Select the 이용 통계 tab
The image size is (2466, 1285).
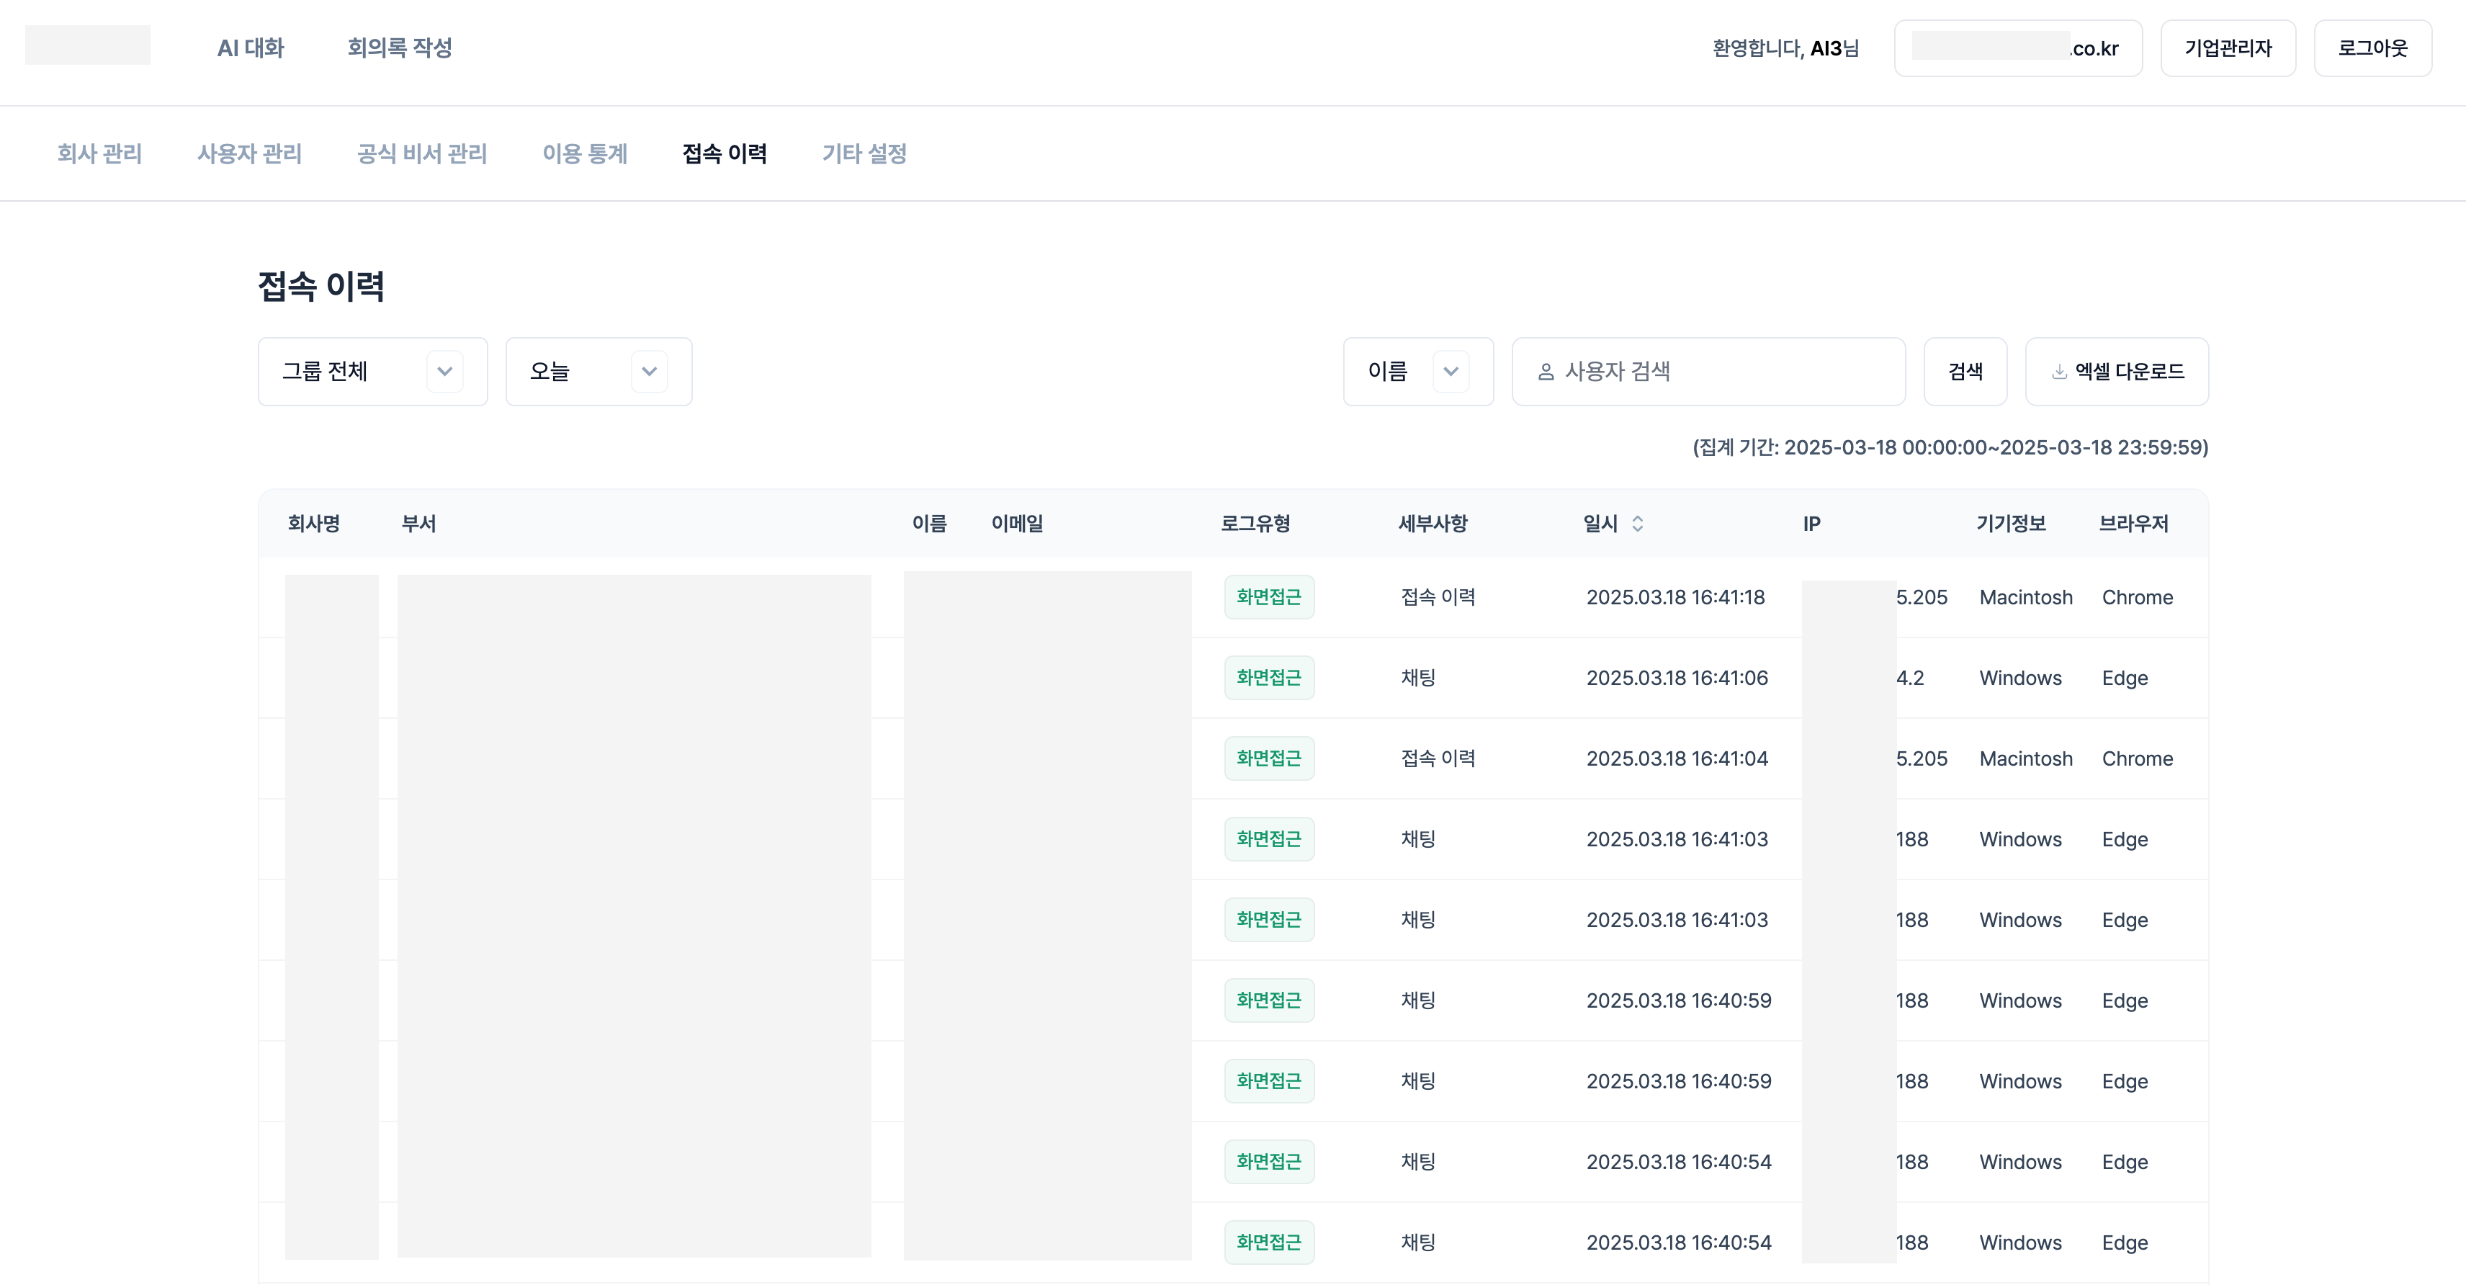click(585, 153)
